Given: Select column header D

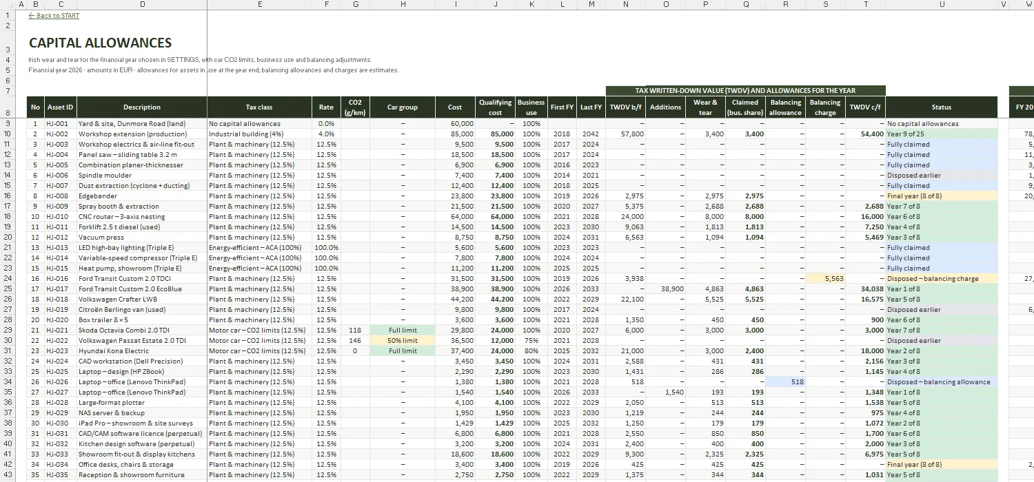Looking at the screenshot, I should [x=142, y=4].
